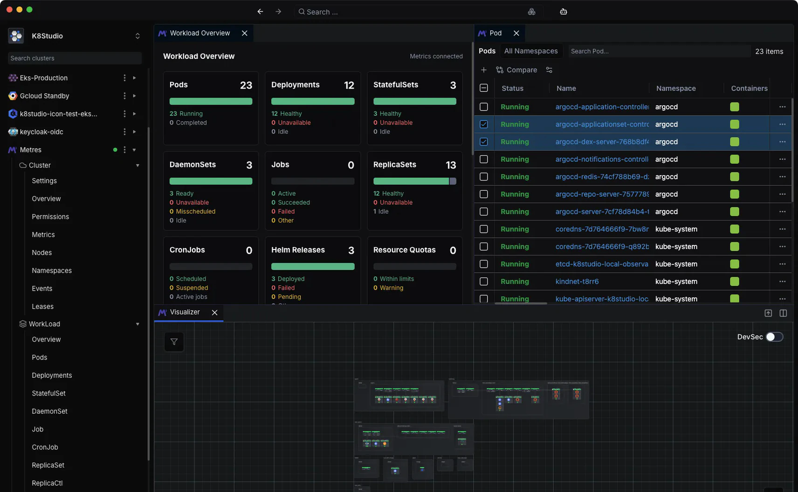Expand the Eks-Production cluster arrow

[x=134, y=78]
